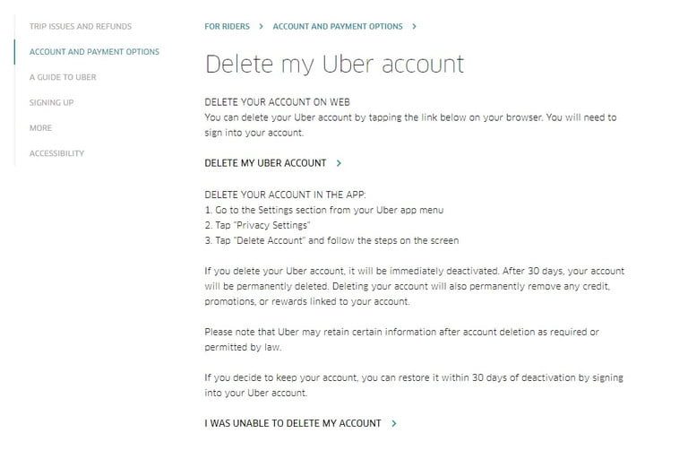Select Accessibility in the sidebar
The width and height of the screenshot is (688, 459).
[x=56, y=153]
